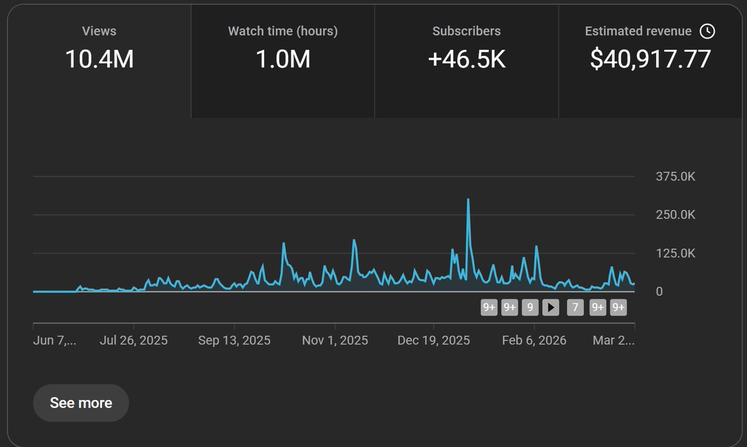747x447 pixels.
Task: Select the 9+ marker left of the last one
Action: (x=597, y=306)
